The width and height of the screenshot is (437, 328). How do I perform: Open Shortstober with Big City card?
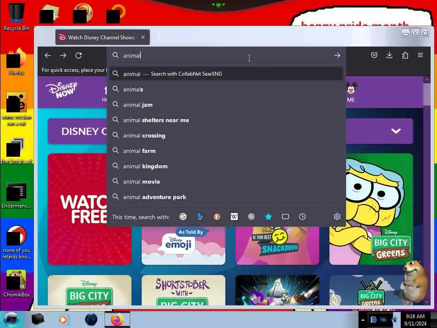tap(184, 290)
